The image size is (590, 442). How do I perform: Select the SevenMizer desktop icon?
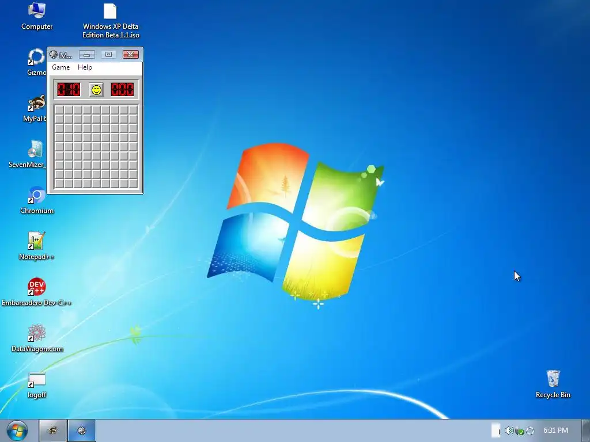(28, 154)
